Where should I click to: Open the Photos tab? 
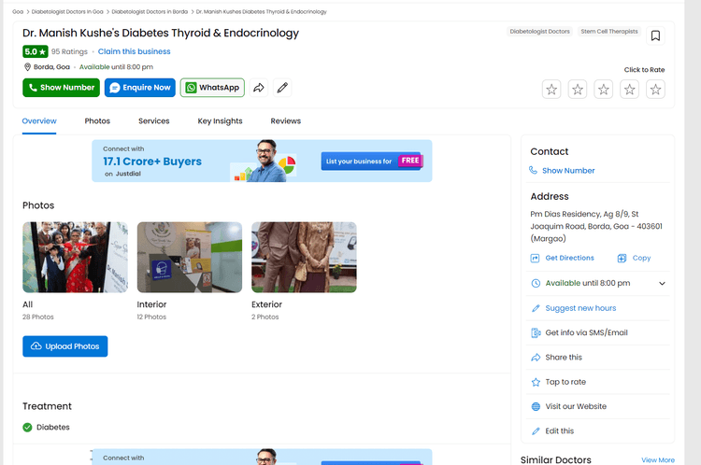(97, 121)
